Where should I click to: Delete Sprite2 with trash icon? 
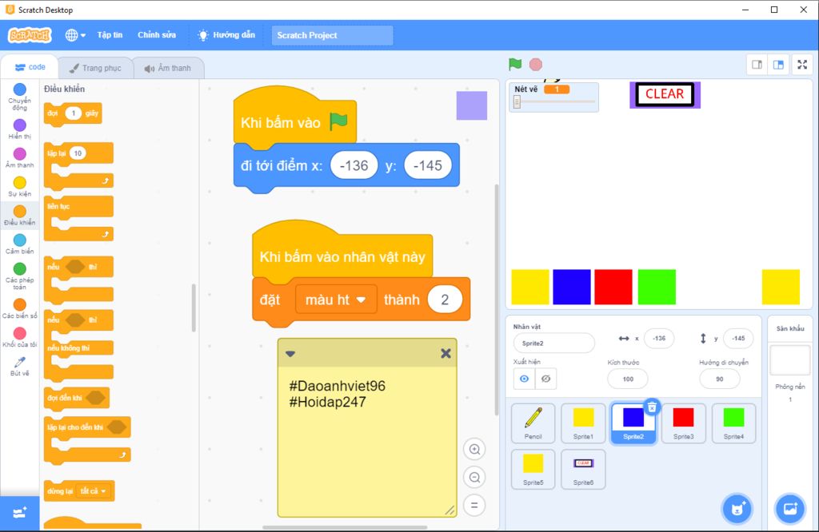652,407
